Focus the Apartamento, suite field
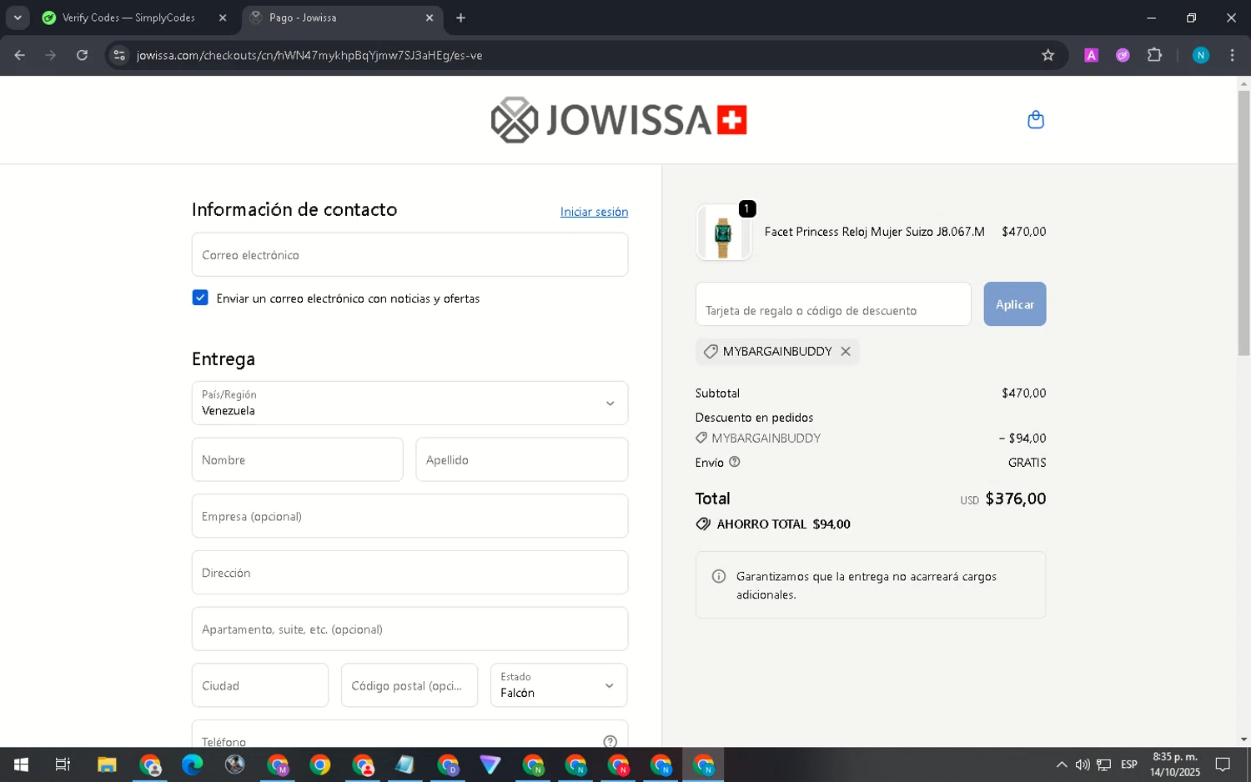The image size is (1251, 782). pyautogui.click(x=409, y=629)
